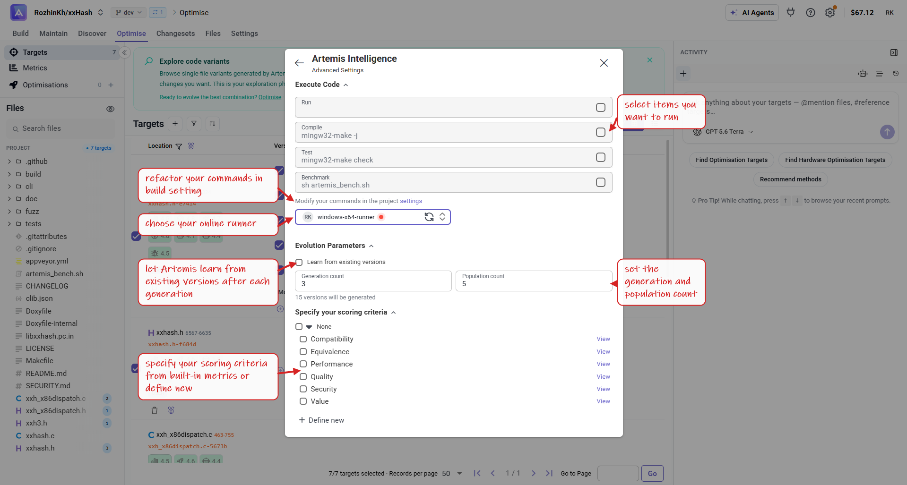The height and width of the screenshot is (485, 907).
Task: Dismiss the Explore code variants banner
Action: coord(650,60)
